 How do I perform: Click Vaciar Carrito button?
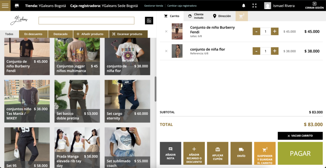point(300,136)
